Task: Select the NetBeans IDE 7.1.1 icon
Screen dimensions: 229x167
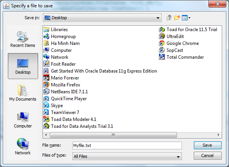Action: [x=46, y=92]
